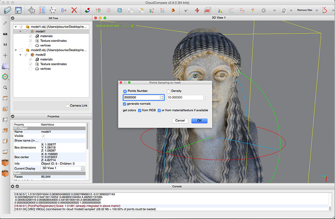The image size is (335, 219).
Task: Select the scissors segment tool
Action: point(186,10)
